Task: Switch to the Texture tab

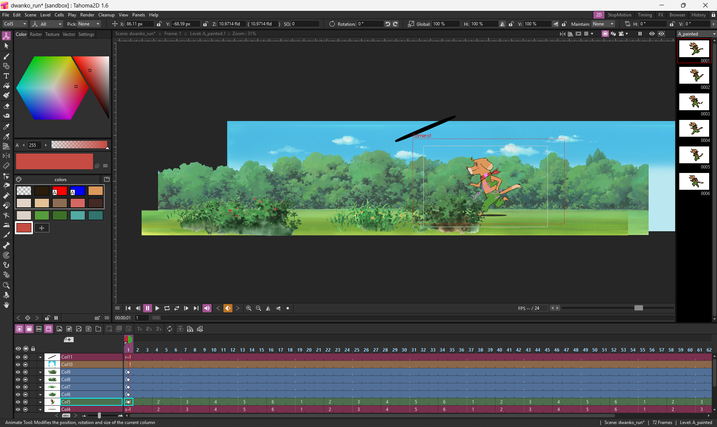Action: click(52, 34)
